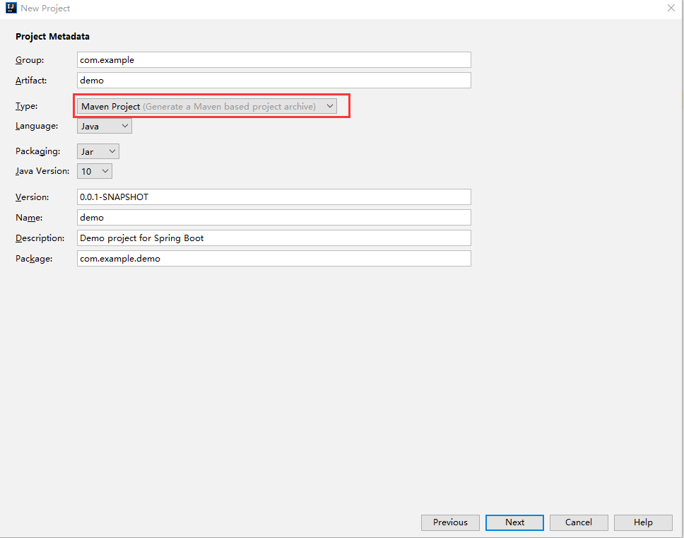Click the Artifact: label
The image size is (684, 538).
tap(31, 81)
